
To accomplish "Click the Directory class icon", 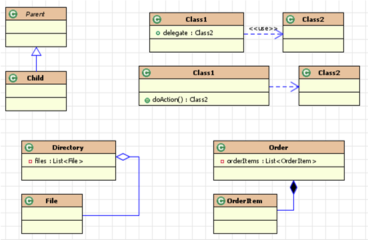I will (29, 147).
